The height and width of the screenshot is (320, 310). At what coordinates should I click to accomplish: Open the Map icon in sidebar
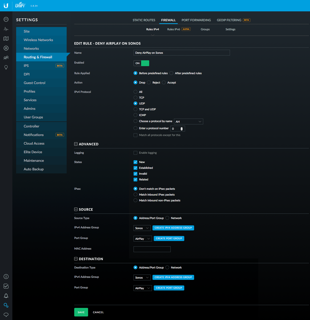(x=6, y=39)
